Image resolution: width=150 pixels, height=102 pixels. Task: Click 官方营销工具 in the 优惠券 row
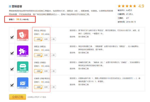click(x=83, y=85)
